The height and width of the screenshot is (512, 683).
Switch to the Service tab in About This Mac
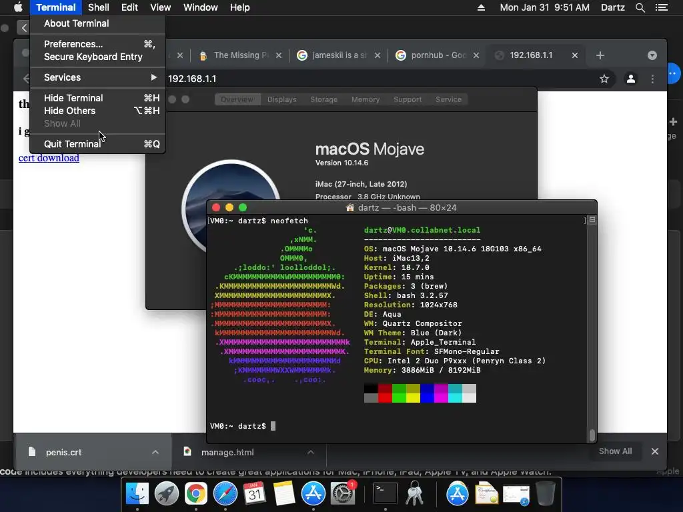[x=448, y=99]
